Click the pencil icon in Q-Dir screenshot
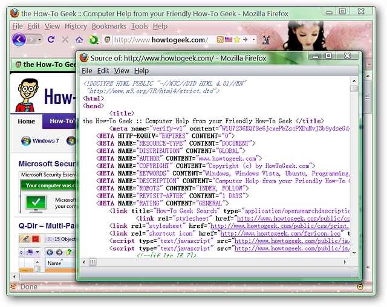The height and width of the screenshot is (307, 387). tap(25, 239)
